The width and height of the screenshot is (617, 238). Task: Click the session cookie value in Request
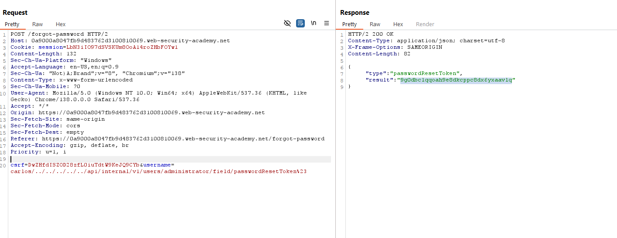pos(122,48)
